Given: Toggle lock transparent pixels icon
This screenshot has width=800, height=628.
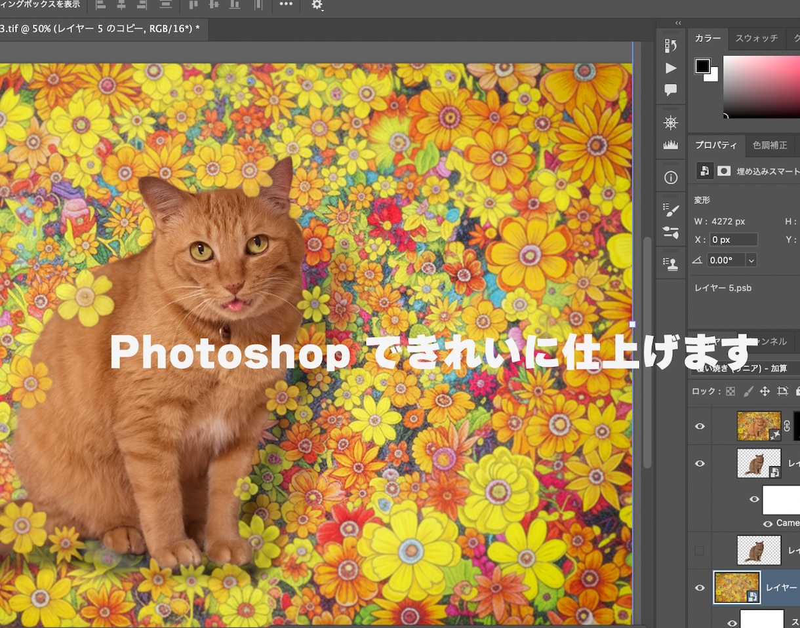Looking at the screenshot, I should point(730,391).
